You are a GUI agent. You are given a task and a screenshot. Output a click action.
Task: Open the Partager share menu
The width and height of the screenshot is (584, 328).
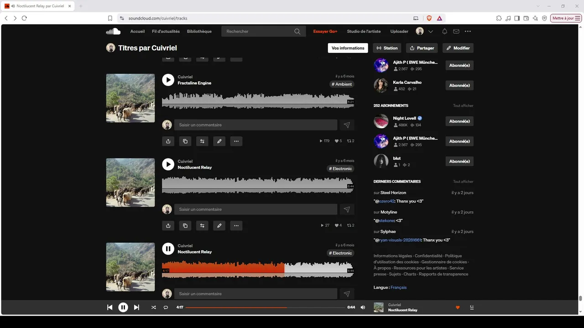pos(422,48)
